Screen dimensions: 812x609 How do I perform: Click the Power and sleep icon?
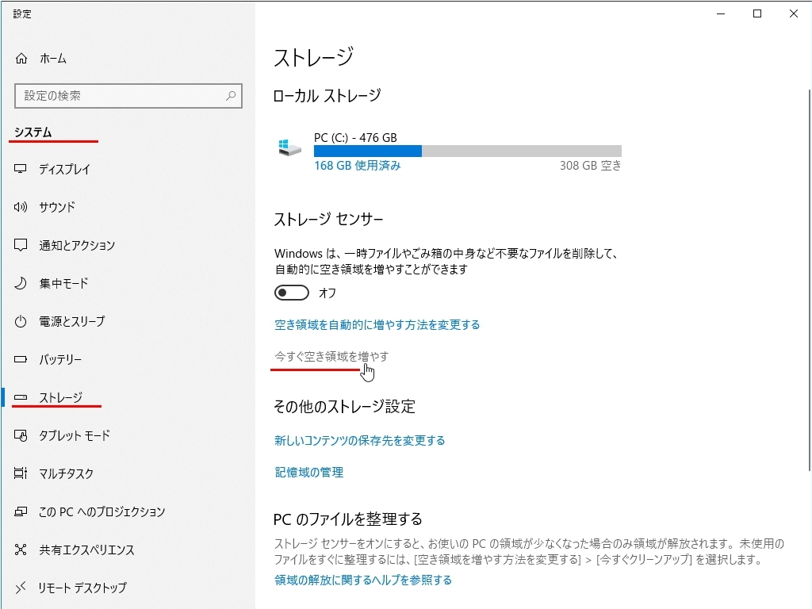click(21, 321)
